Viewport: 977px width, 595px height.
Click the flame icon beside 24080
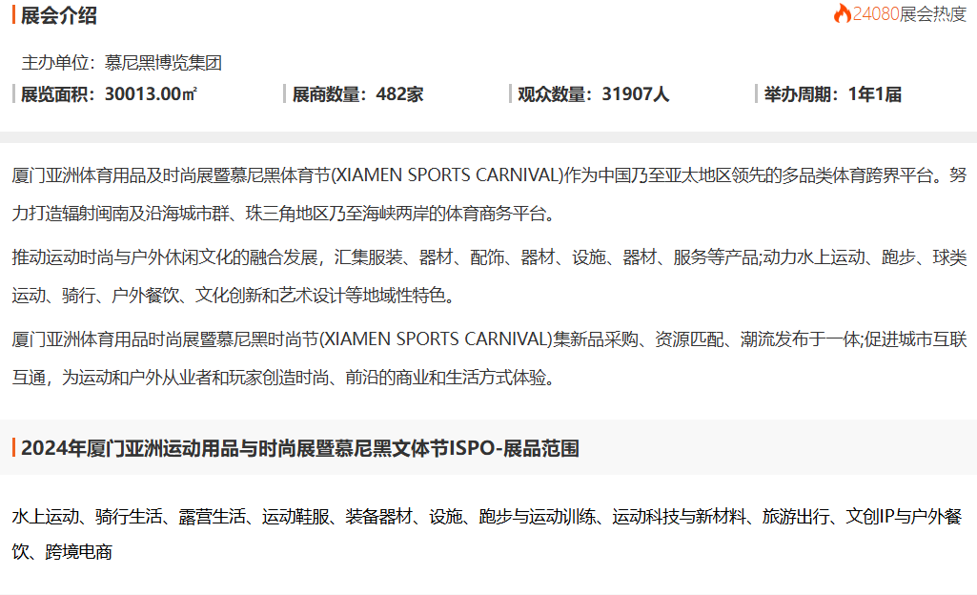pyautogui.click(x=843, y=13)
